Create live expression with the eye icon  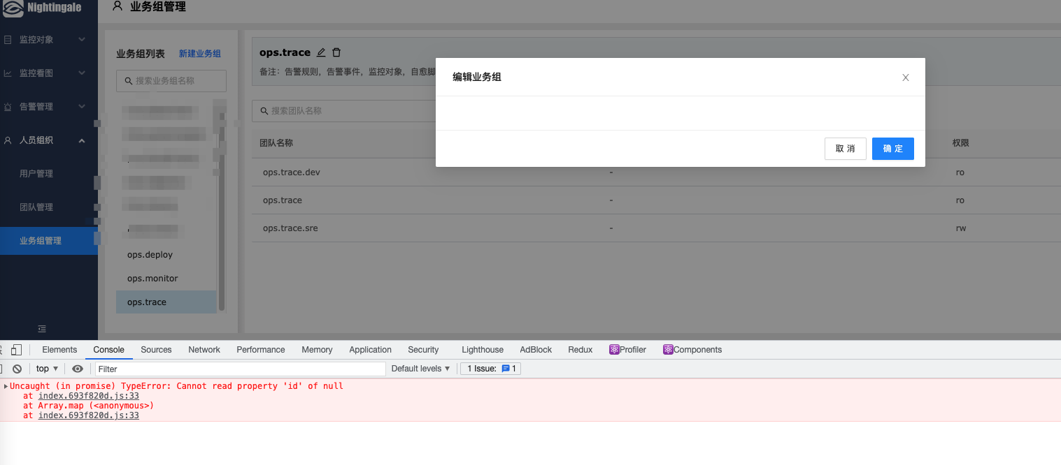pos(78,368)
